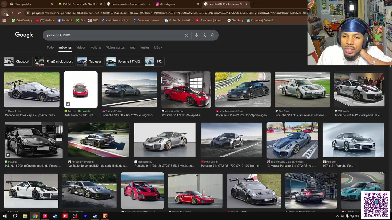Open Photopea bookmark
This screenshot has height=220, width=392.
pyautogui.click(x=261, y=20)
